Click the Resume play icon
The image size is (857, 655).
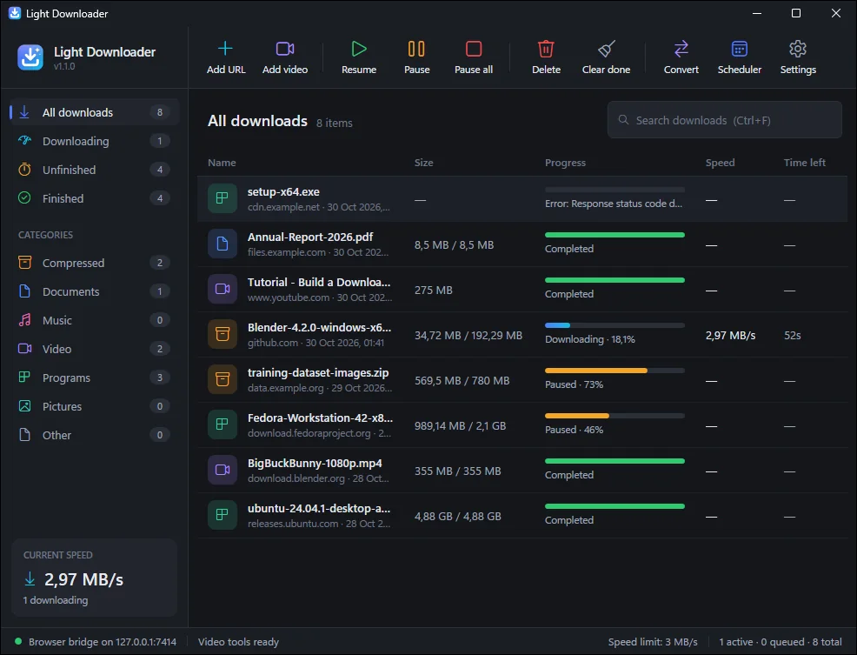point(359,49)
